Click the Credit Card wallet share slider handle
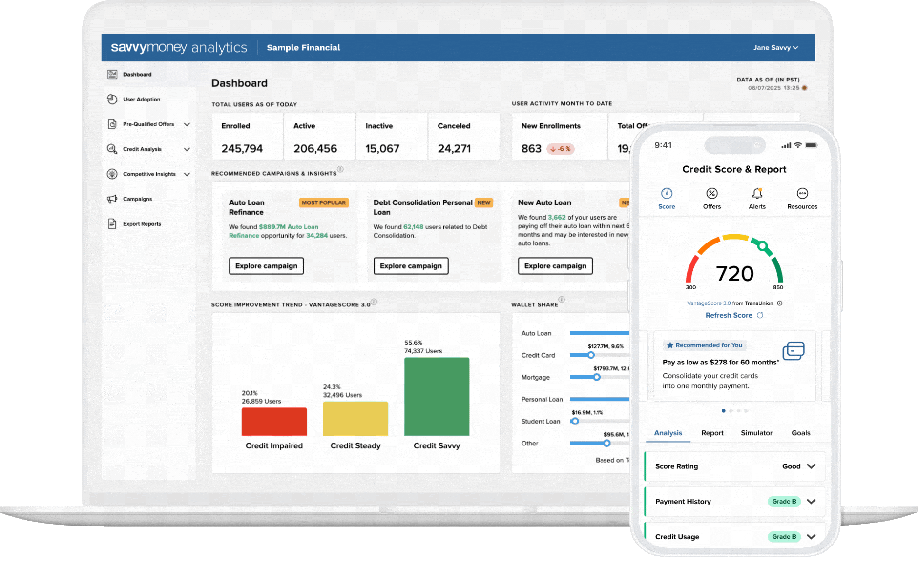Screen dimensions: 919x566 [591, 355]
